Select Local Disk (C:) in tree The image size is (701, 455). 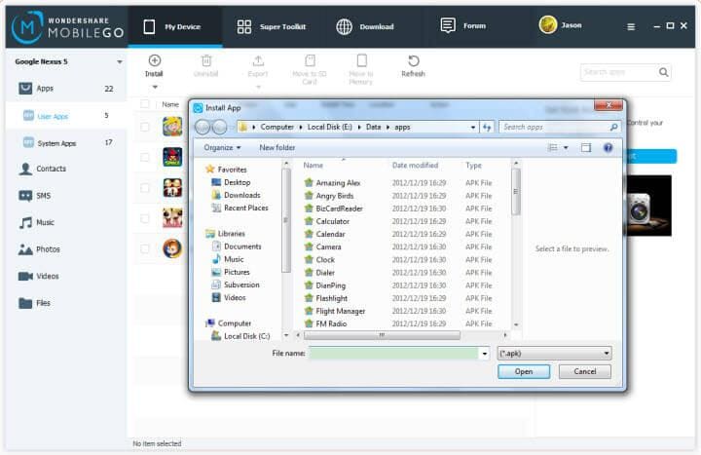coord(246,336)
